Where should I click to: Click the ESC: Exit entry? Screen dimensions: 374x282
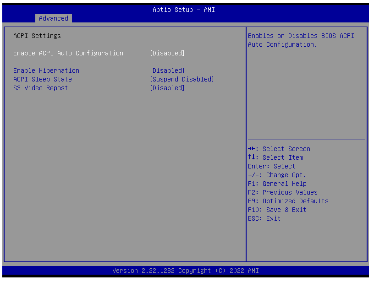(x=264, y=218)
